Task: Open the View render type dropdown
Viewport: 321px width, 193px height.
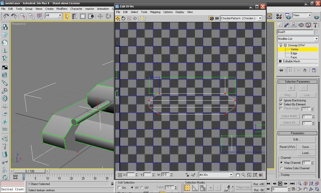Action: pos(310,15)
